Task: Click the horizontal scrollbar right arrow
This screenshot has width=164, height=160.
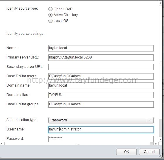Action: pos(156,144)
